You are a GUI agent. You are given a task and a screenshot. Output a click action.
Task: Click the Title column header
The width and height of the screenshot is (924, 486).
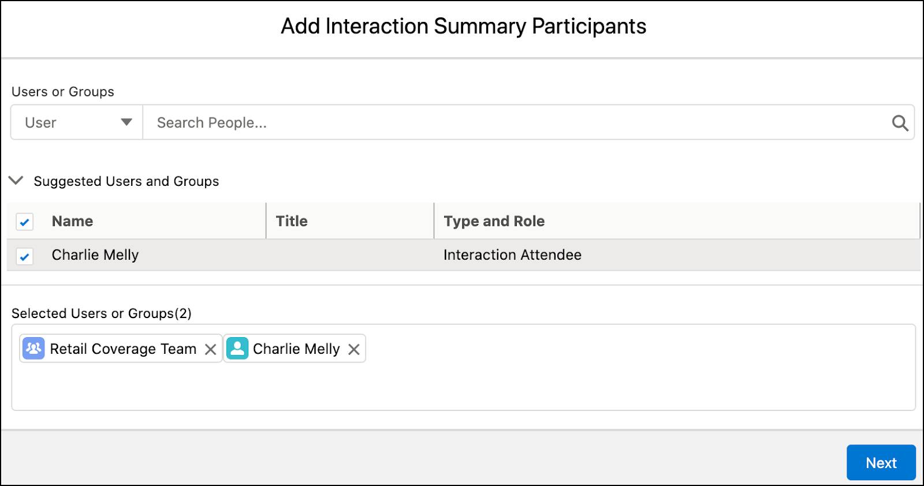pyautogui.click(x=292, y=221)
